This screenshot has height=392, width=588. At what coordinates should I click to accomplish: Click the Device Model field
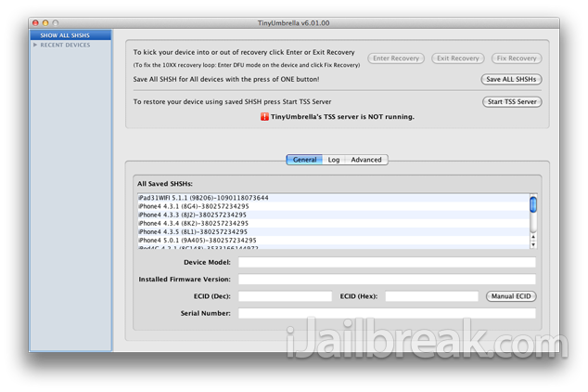pyautogui.click(x=387, y=263)
